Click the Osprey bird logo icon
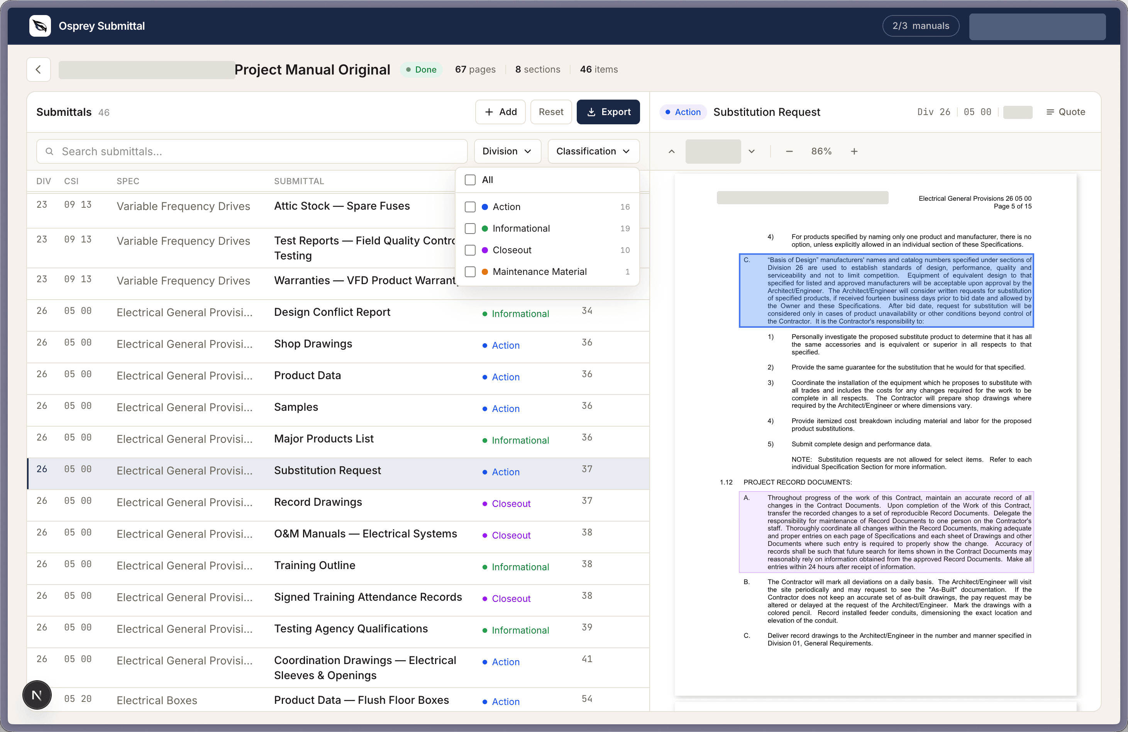Viewport: 1128px width, 732px height. coord(40,25)
